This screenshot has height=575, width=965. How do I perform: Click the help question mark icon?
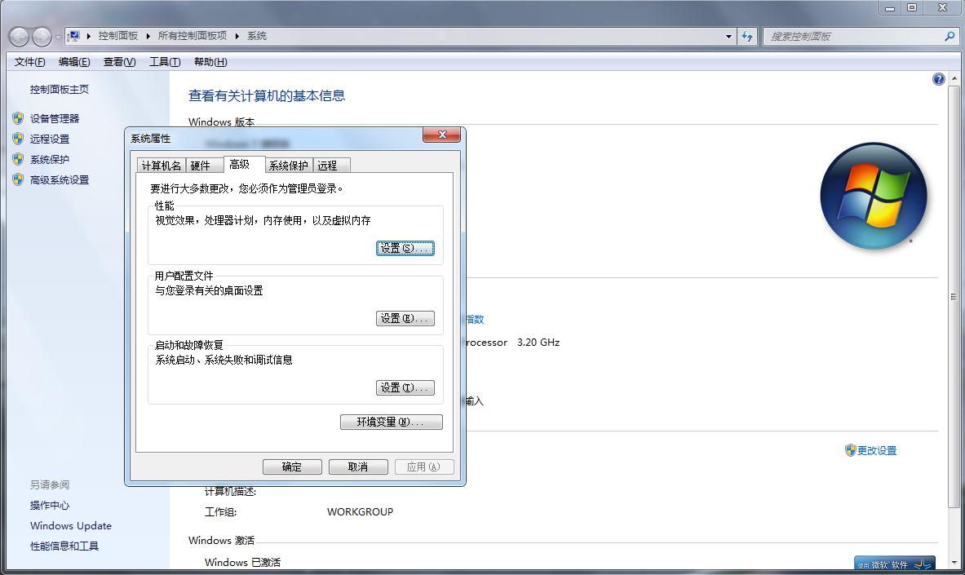(x=938, y=78)
